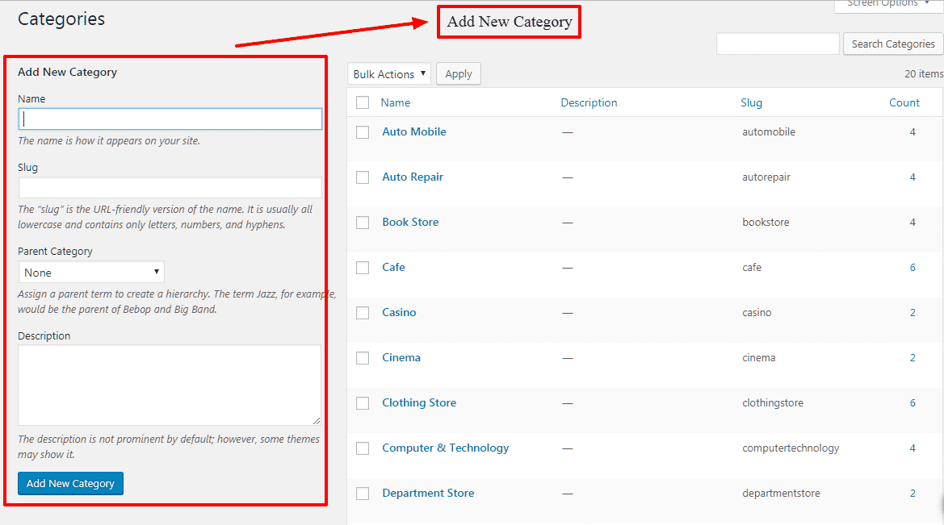Screen dimensions: 944x525
Task: Click the Search Categories button
Action: (x=893, y=44)
